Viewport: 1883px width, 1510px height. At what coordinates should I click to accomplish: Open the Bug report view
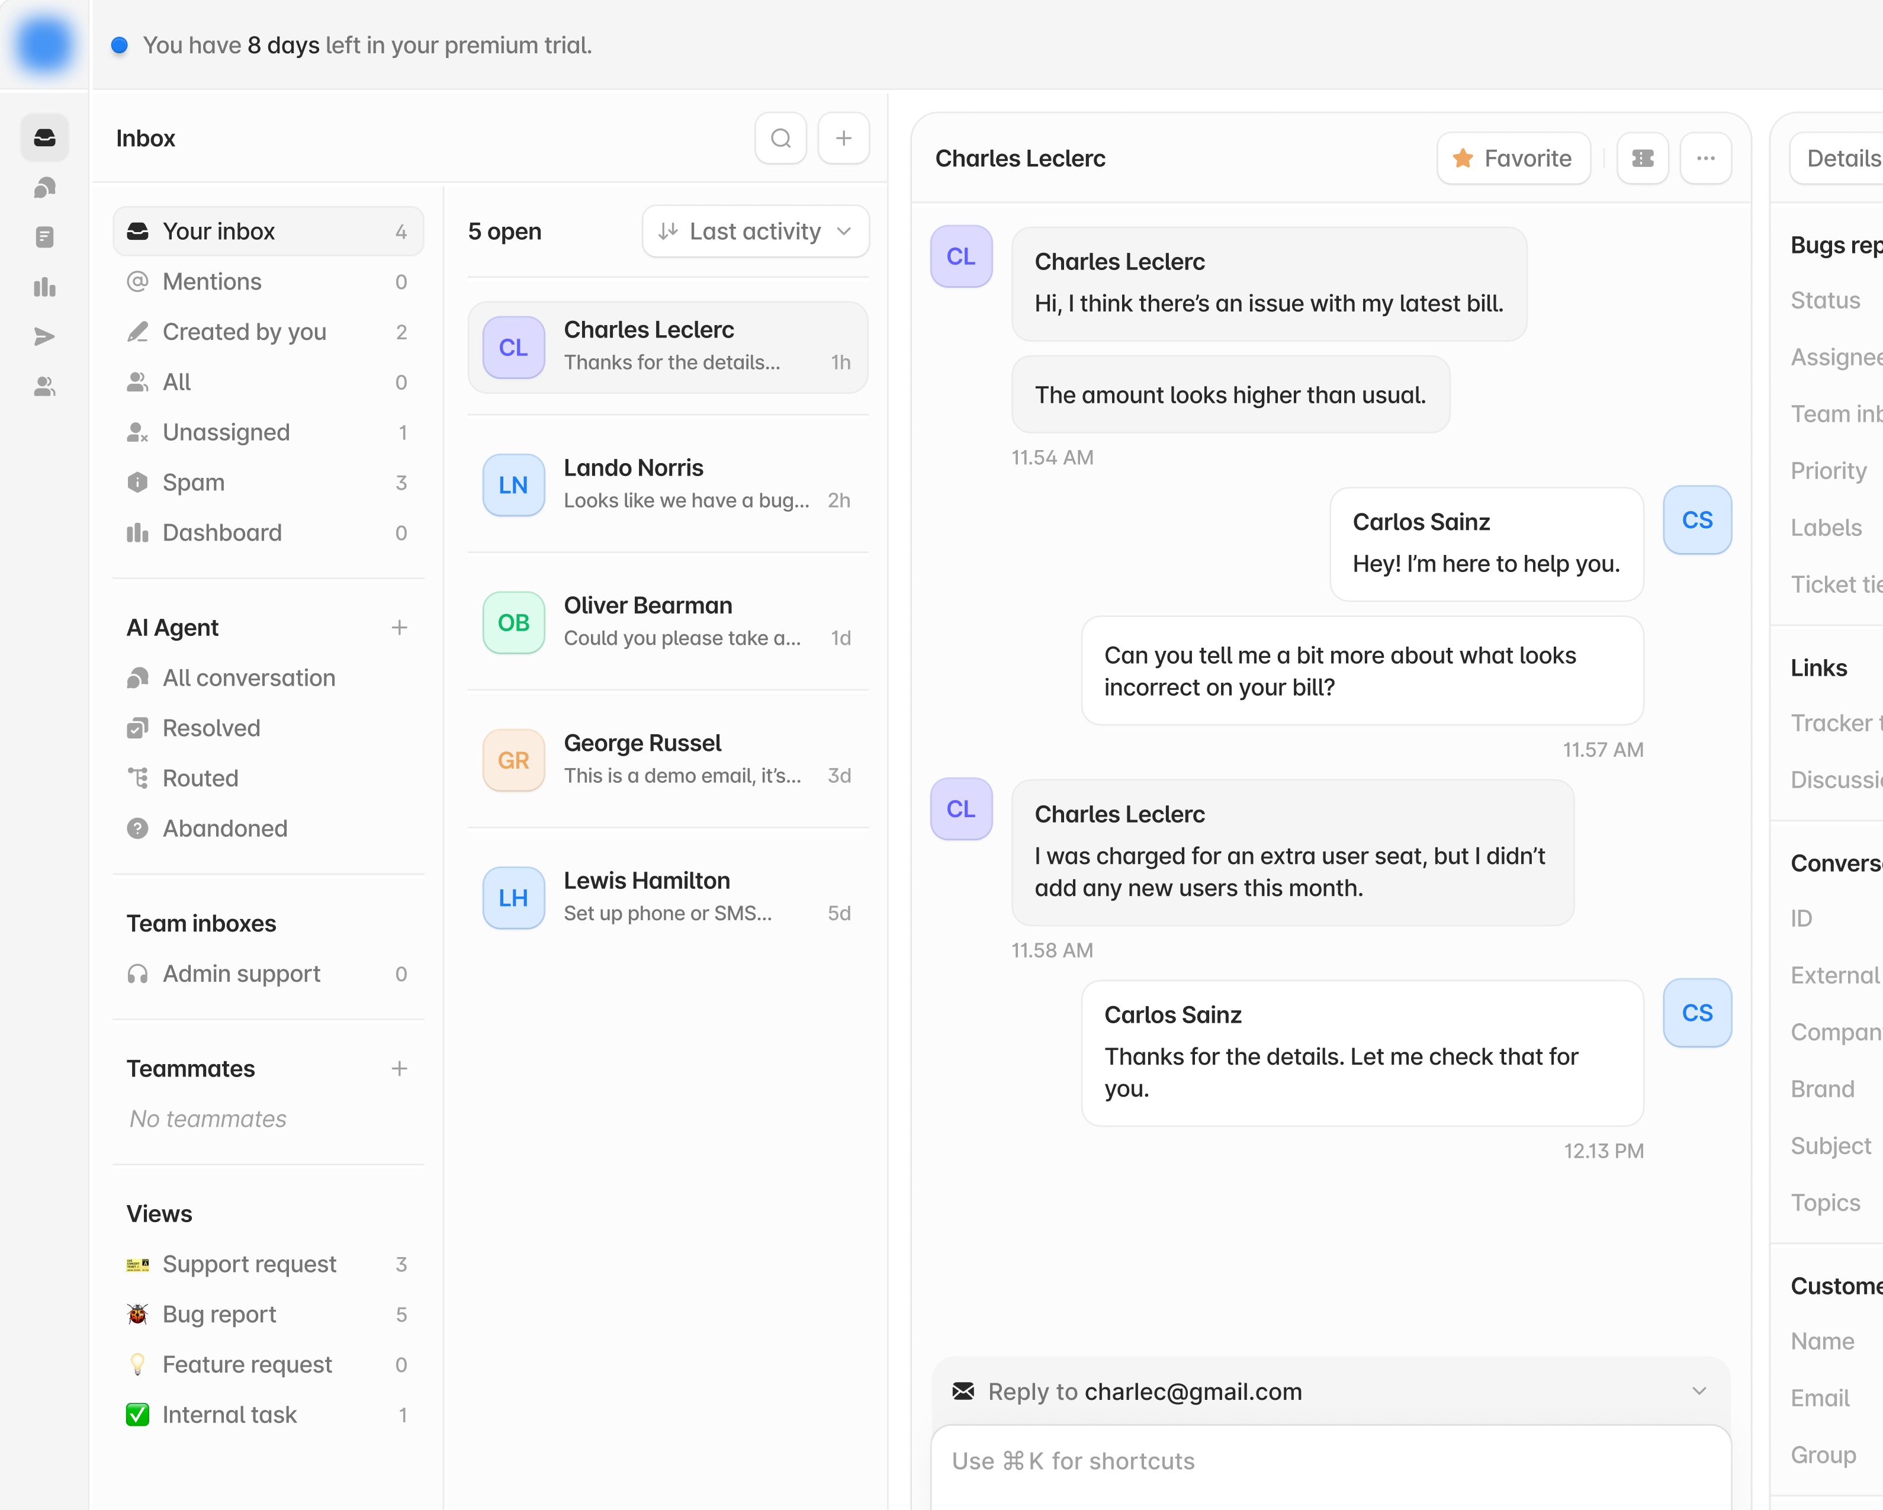(x=219, y=1315)
